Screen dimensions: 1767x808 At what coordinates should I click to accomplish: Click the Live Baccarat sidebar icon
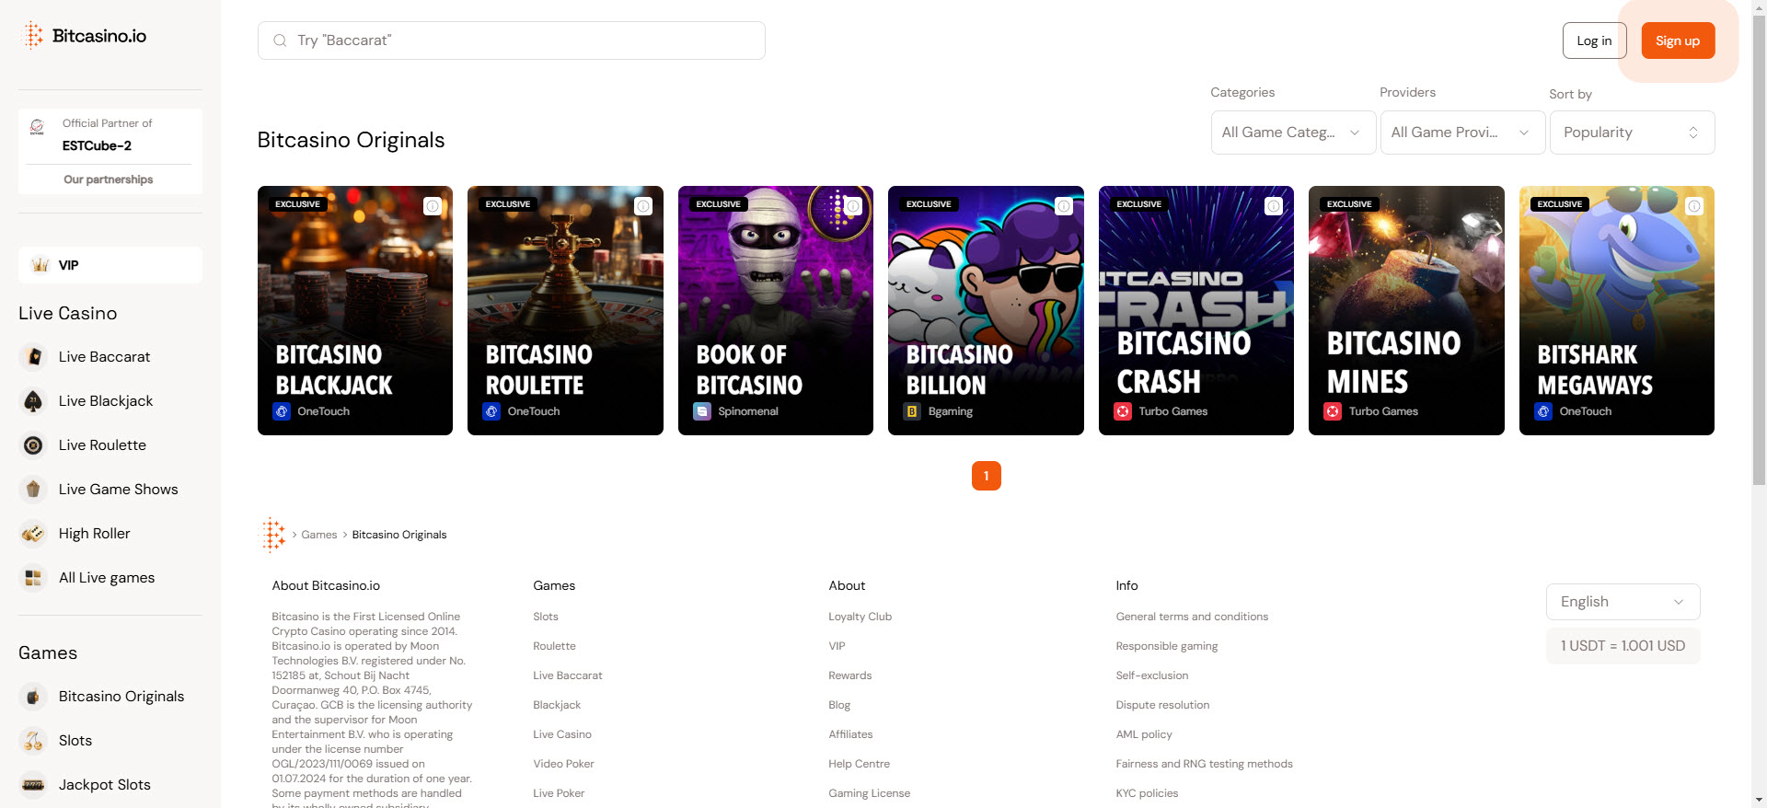pyautogui.click(x=33, y=357)
